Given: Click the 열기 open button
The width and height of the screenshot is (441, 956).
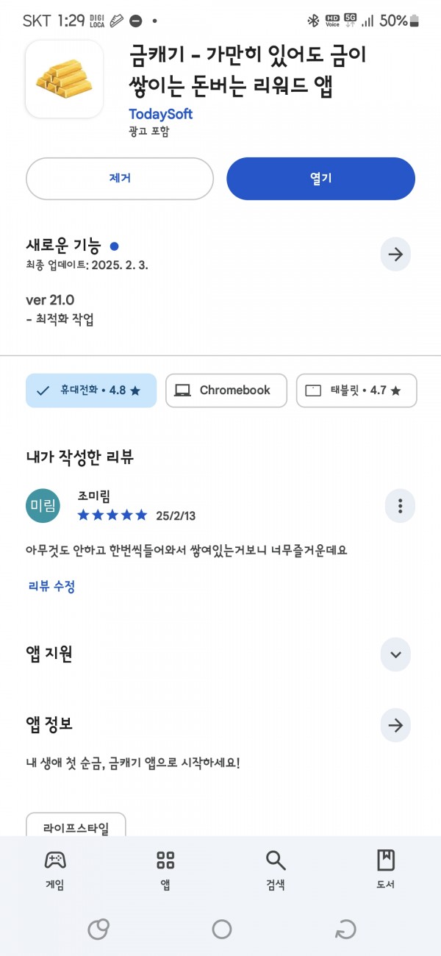Looking at the screenshot, I should 320,179.
